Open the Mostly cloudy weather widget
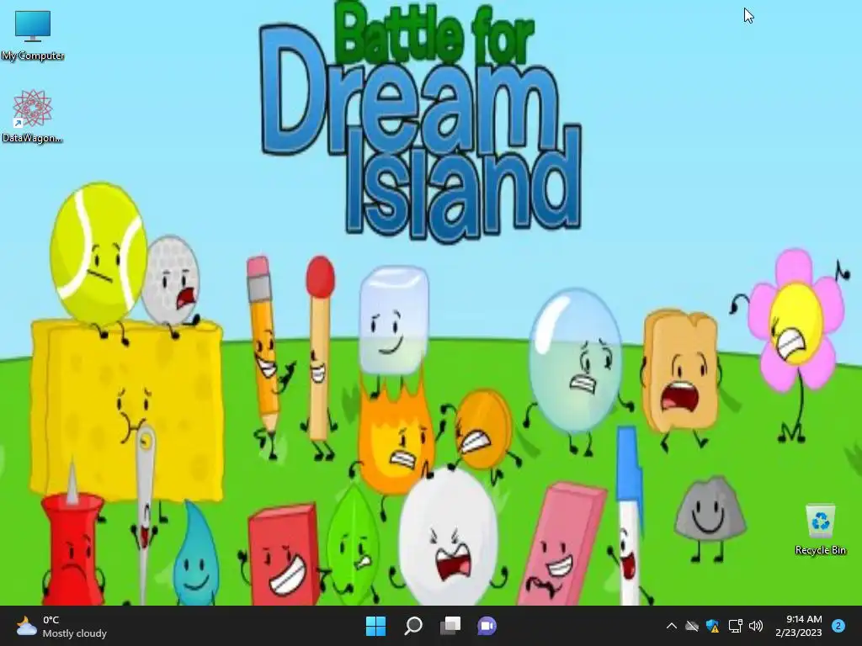Image resolution: width=862 pixels, height=646 pixels. tap(61, 626)
